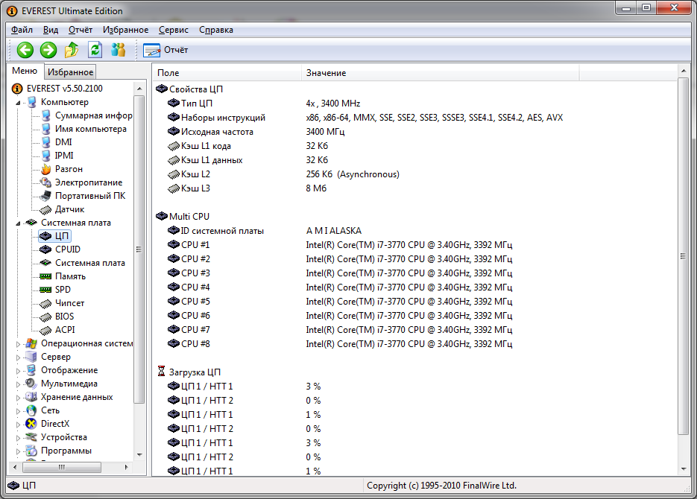Expand the Мультимедиа tree node
697x499 pixels.
(18, 384)
